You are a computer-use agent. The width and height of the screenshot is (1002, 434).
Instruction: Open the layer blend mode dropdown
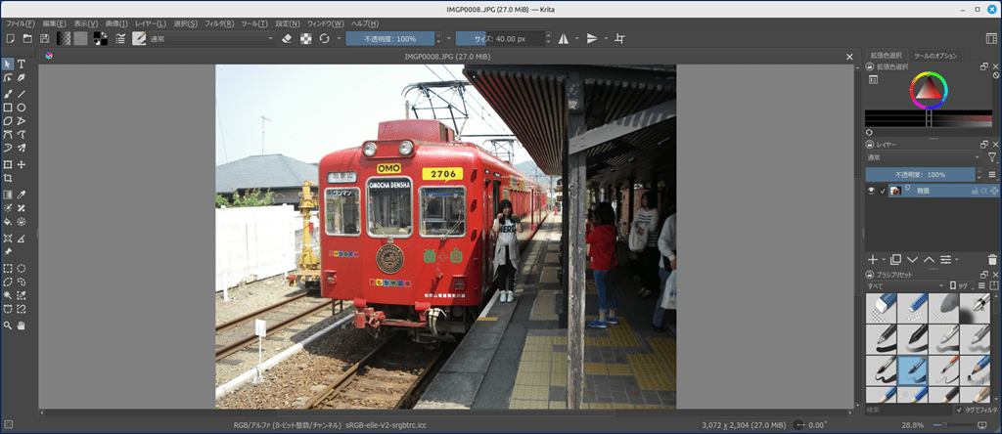click(x=923, y=156)
